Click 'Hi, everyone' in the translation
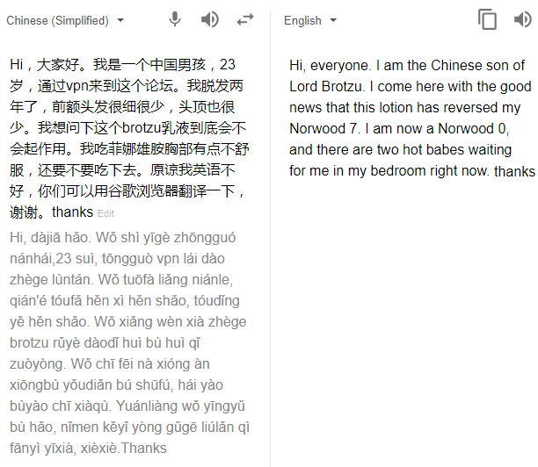 (x=329, y=66)
